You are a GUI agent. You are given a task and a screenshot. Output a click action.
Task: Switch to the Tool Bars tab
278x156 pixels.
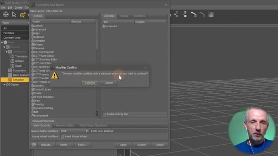click(139, 16)
